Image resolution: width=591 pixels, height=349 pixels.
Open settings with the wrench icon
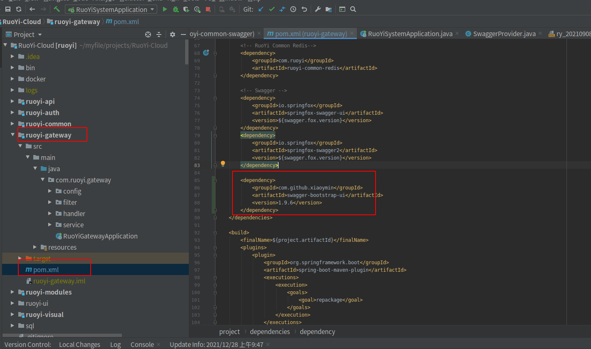click(x=318, y=9)
